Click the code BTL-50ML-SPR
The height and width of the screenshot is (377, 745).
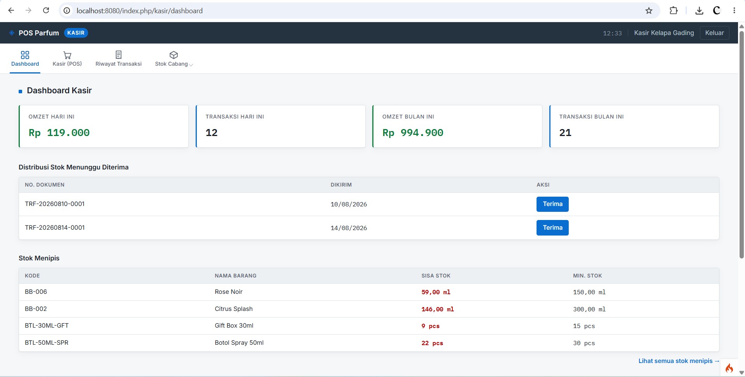click(47, 343)
